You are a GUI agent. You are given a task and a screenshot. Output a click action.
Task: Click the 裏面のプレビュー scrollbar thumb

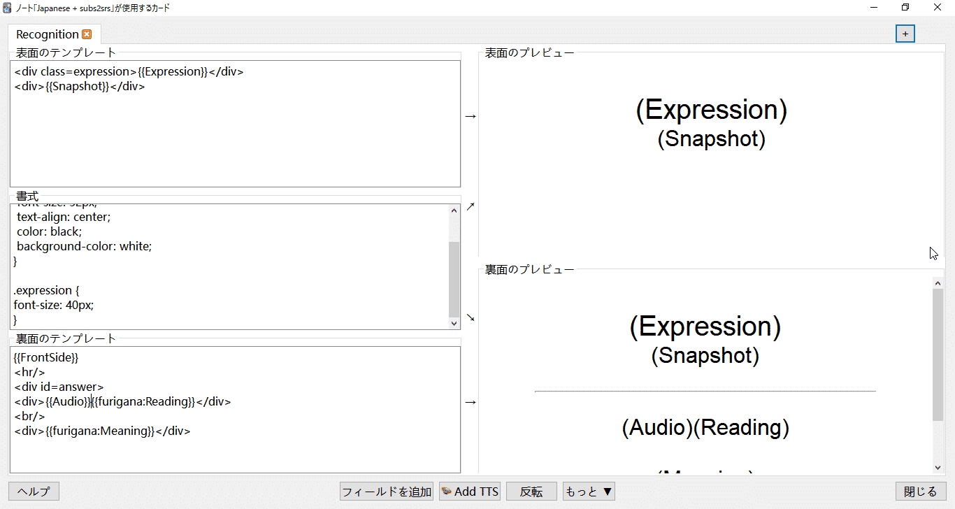point(938,354)
